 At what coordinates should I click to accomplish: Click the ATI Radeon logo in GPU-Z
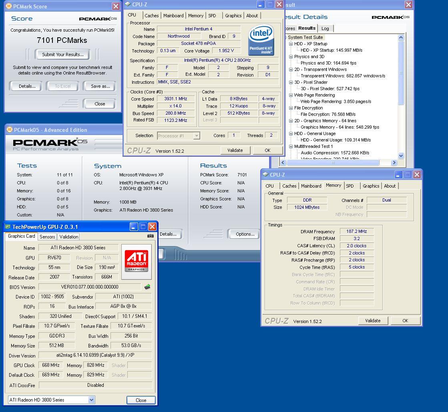click(136, 261)
